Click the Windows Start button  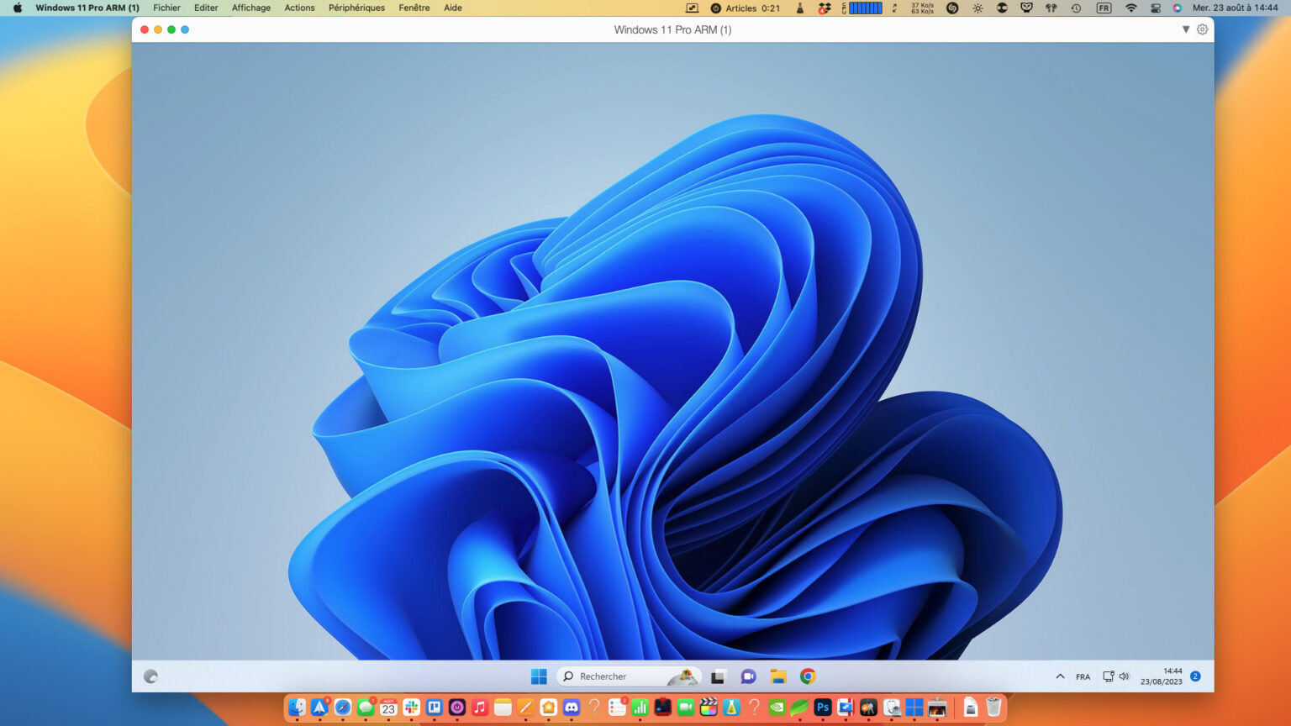[x=538, y=676]
